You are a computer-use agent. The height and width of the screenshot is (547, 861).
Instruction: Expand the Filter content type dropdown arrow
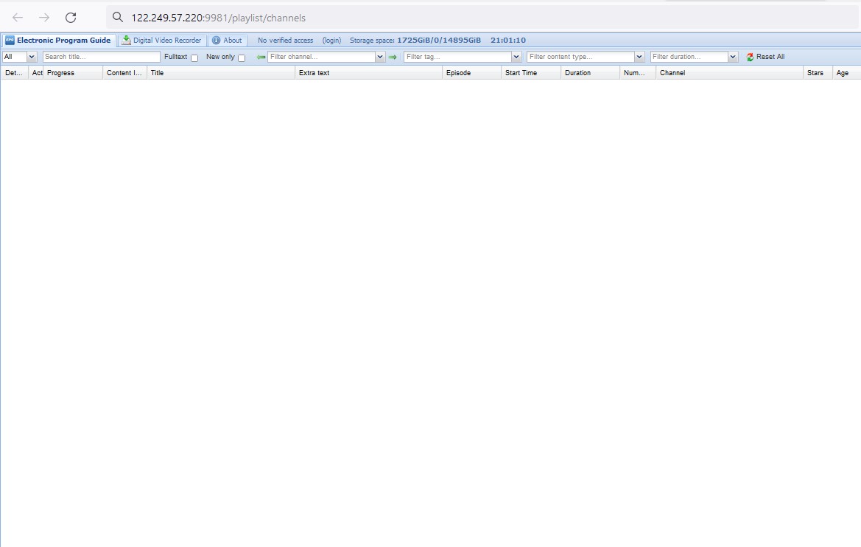pyautogui.click(x=639, y=57)
